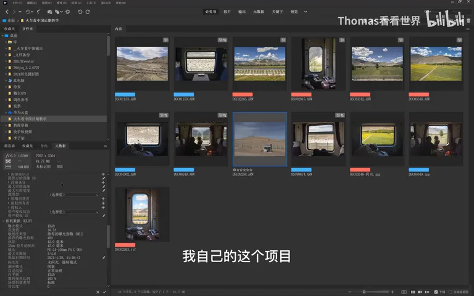The width and height of the screenshot is (474, 296).
Task: Switch to 胶片 filmstrip workspace
Action: pos(227,12)
